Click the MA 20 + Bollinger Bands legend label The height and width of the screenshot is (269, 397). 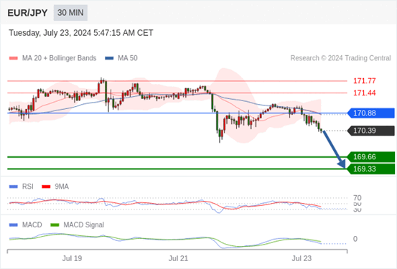coord(60,58)
